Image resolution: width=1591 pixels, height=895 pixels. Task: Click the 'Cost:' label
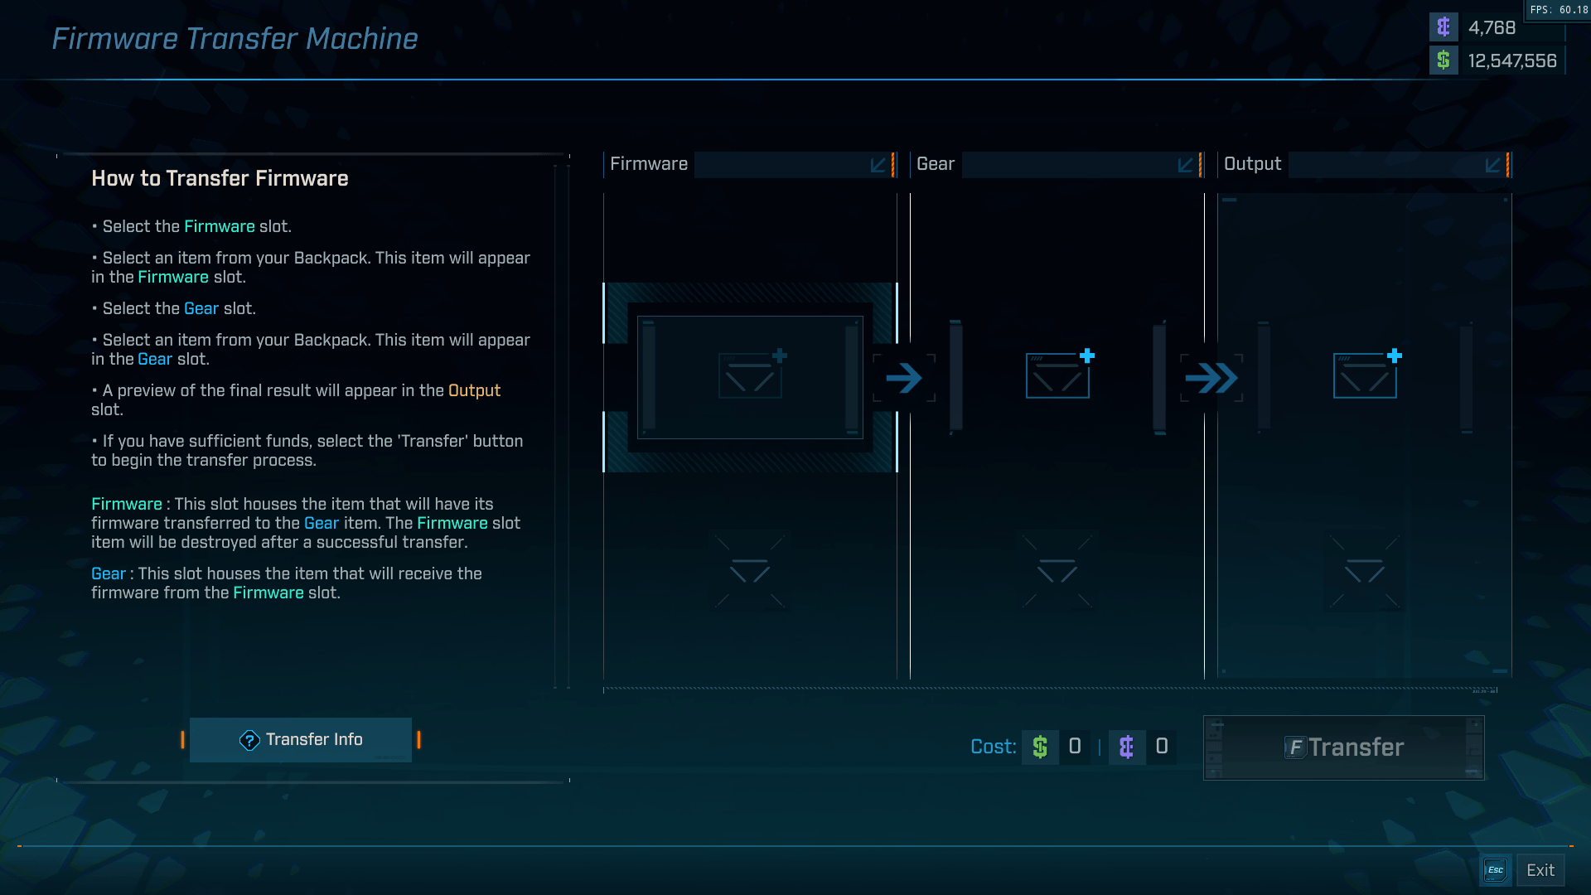point(994,747)
